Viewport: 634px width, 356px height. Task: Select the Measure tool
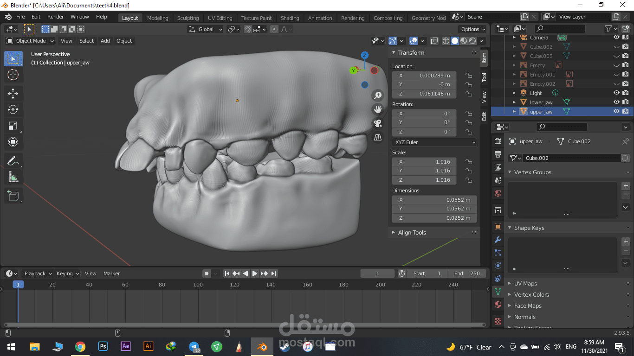13,178
